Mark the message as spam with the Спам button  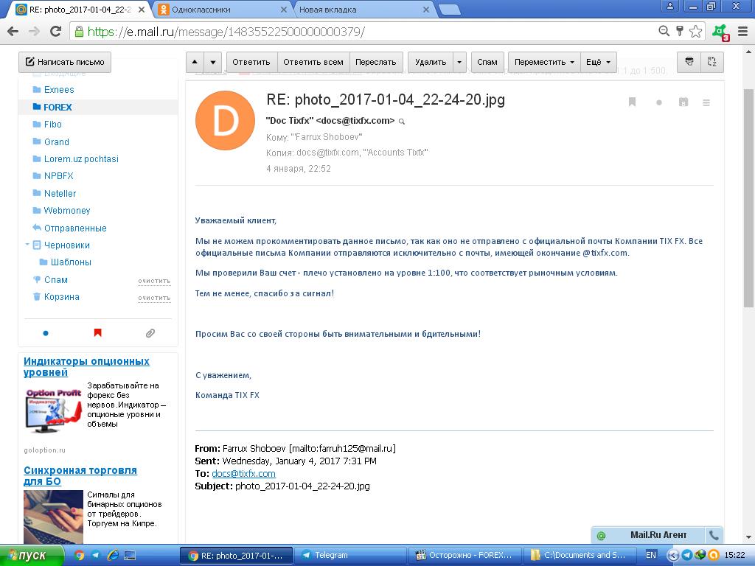coord(487,62)
